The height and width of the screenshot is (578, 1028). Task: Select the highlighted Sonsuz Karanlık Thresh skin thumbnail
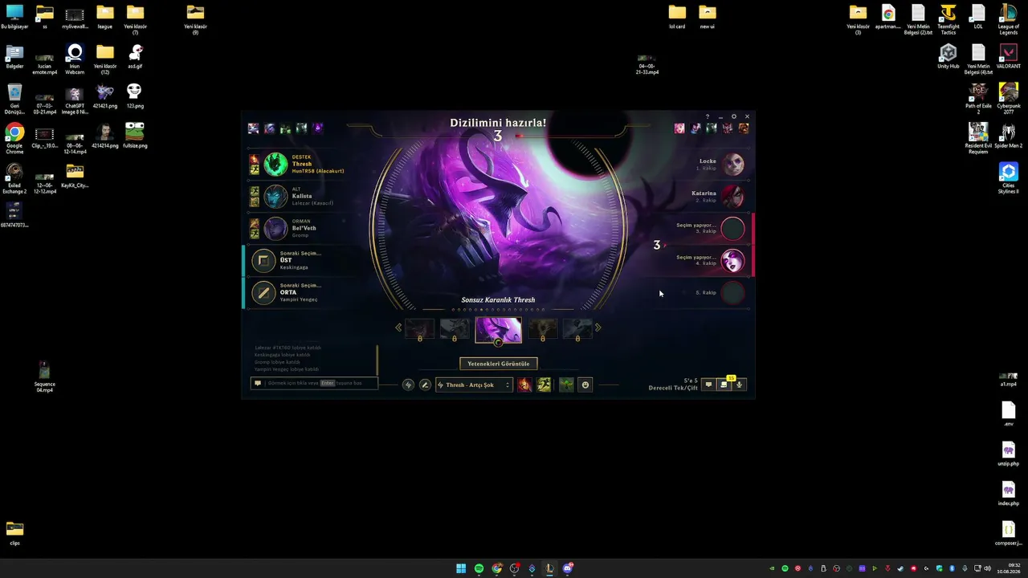498,330
